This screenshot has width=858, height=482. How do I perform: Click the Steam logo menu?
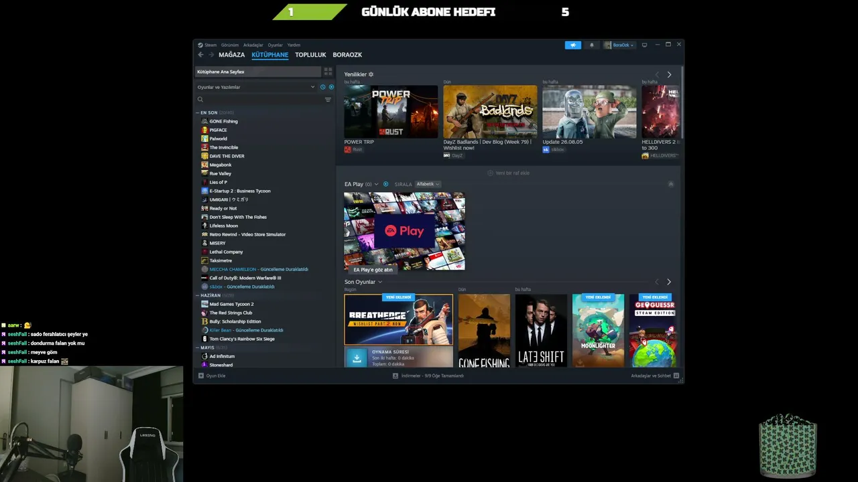[x=207, y=45]
